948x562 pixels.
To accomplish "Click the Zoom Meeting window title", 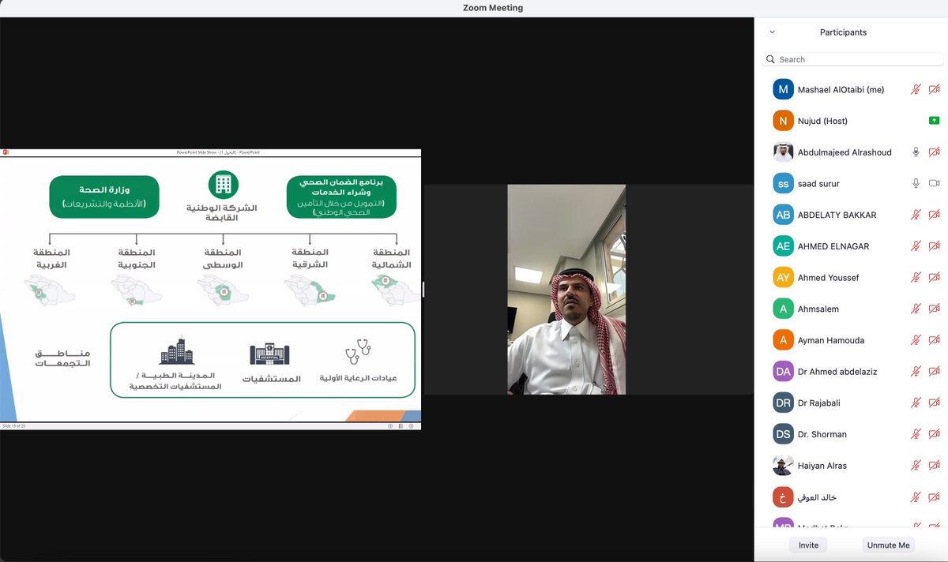I will (493, 8).
